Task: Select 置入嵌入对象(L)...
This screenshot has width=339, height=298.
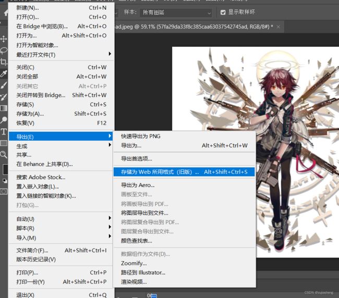Action: point(61,187)
